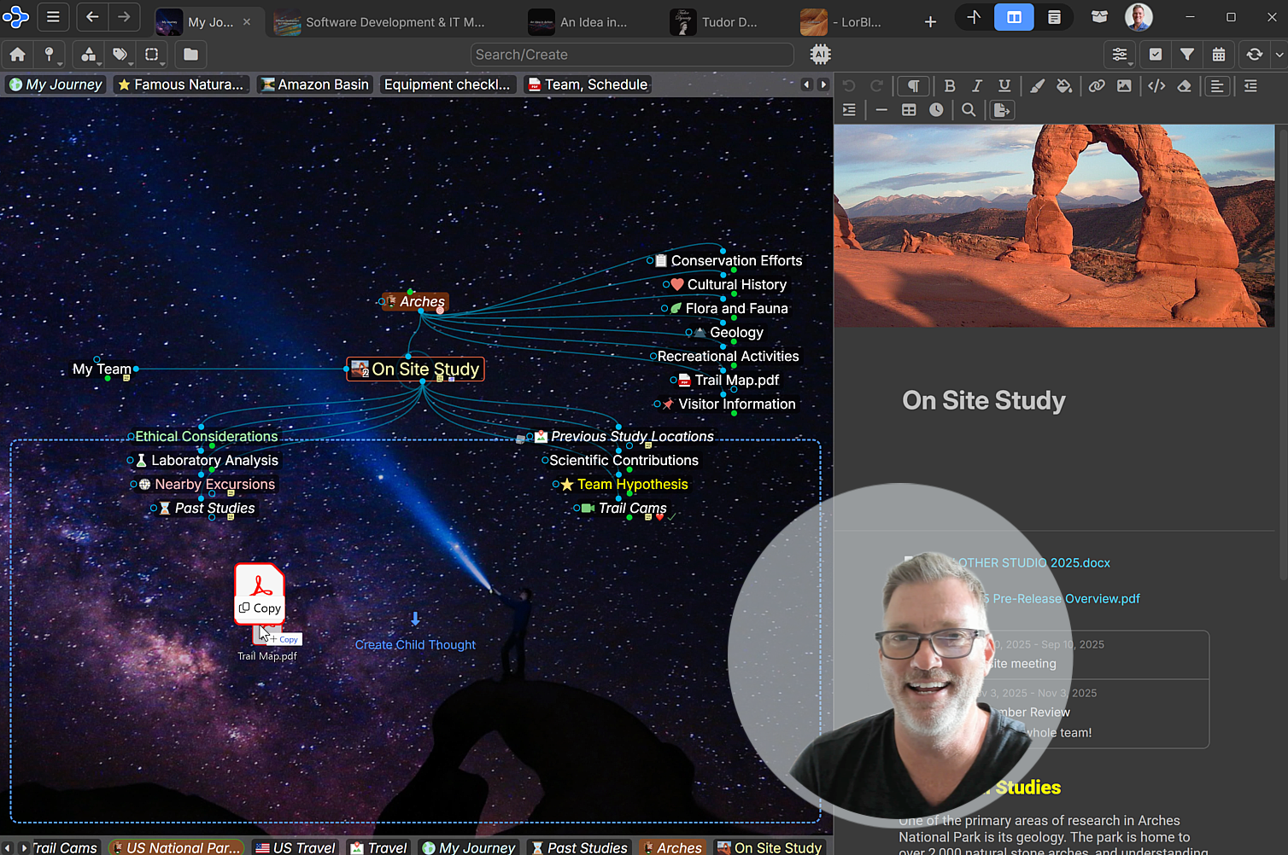Pick text color with the brush icon
The width and height of the screenshot is (1288, 855).
pyautogui.click(x=1037, y=85)
